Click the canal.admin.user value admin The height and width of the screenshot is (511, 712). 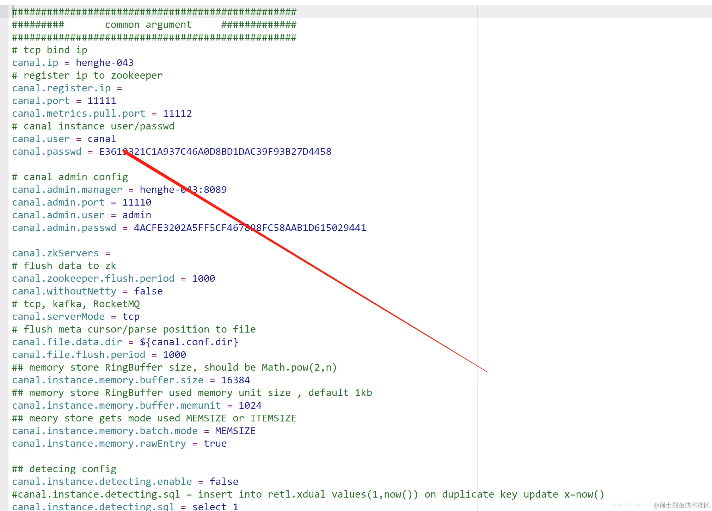point(137,215)
